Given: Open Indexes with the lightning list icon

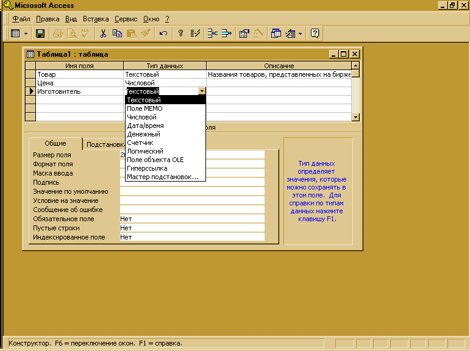Looking at the screenshot, I should [x=195, y=34].
